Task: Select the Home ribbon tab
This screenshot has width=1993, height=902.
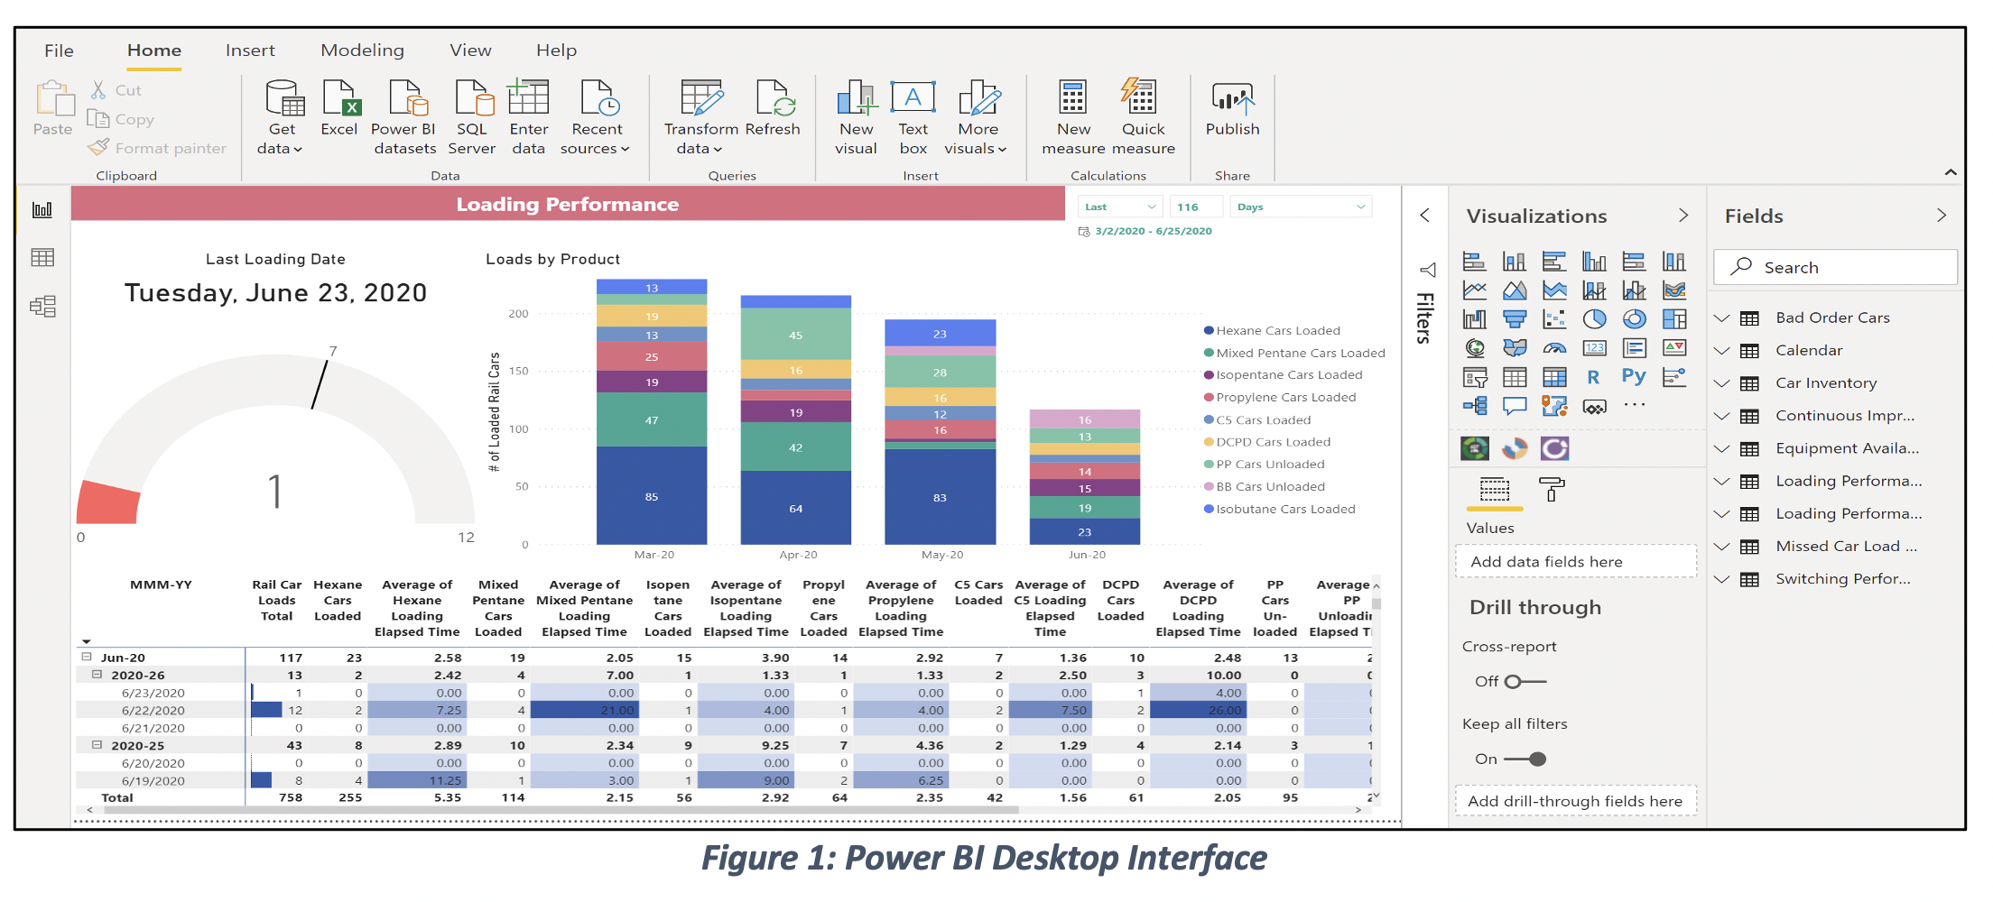Action: 154,51
